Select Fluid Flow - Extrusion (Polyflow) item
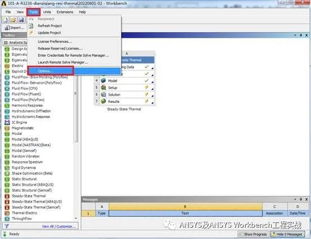 click(36, 83)
